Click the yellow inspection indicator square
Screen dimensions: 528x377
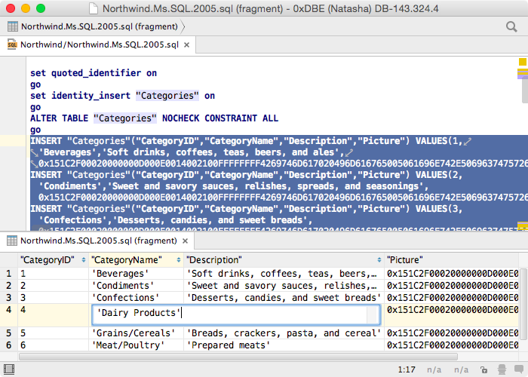tap(522, 62)
